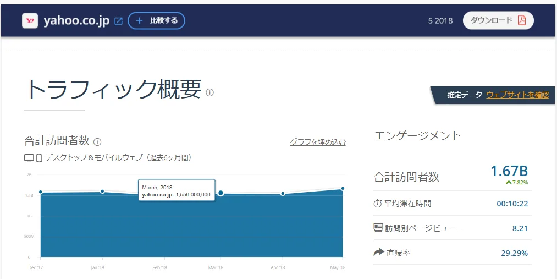Click the 00:10:22 average duration value
The width and height of the screenshot is (557, 279).
pyautogui.click(x=512, y=204)
